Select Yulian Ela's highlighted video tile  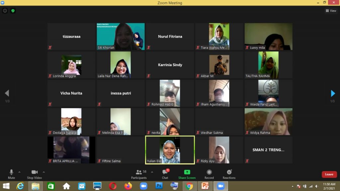tap(170, 150)
